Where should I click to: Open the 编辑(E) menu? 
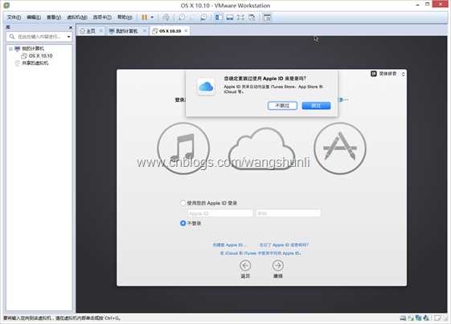coord(34,17)
